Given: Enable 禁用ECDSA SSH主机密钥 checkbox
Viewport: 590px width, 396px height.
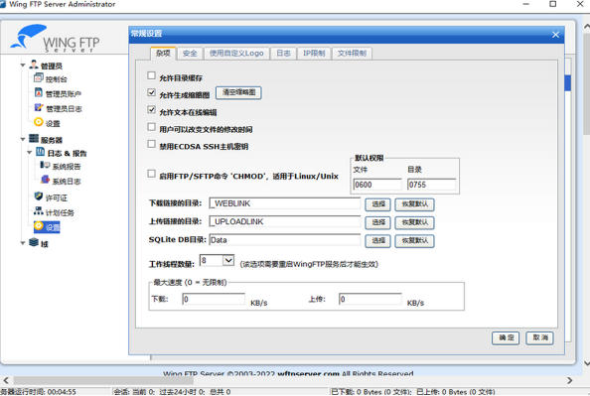Looking at the screenshot, I should pyautogui.click(x=151, y=144).
